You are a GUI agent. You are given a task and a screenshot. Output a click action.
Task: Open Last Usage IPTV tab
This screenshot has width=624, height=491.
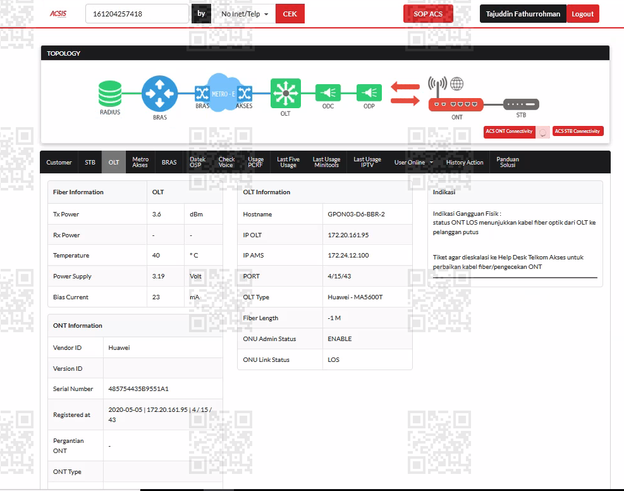367,162
